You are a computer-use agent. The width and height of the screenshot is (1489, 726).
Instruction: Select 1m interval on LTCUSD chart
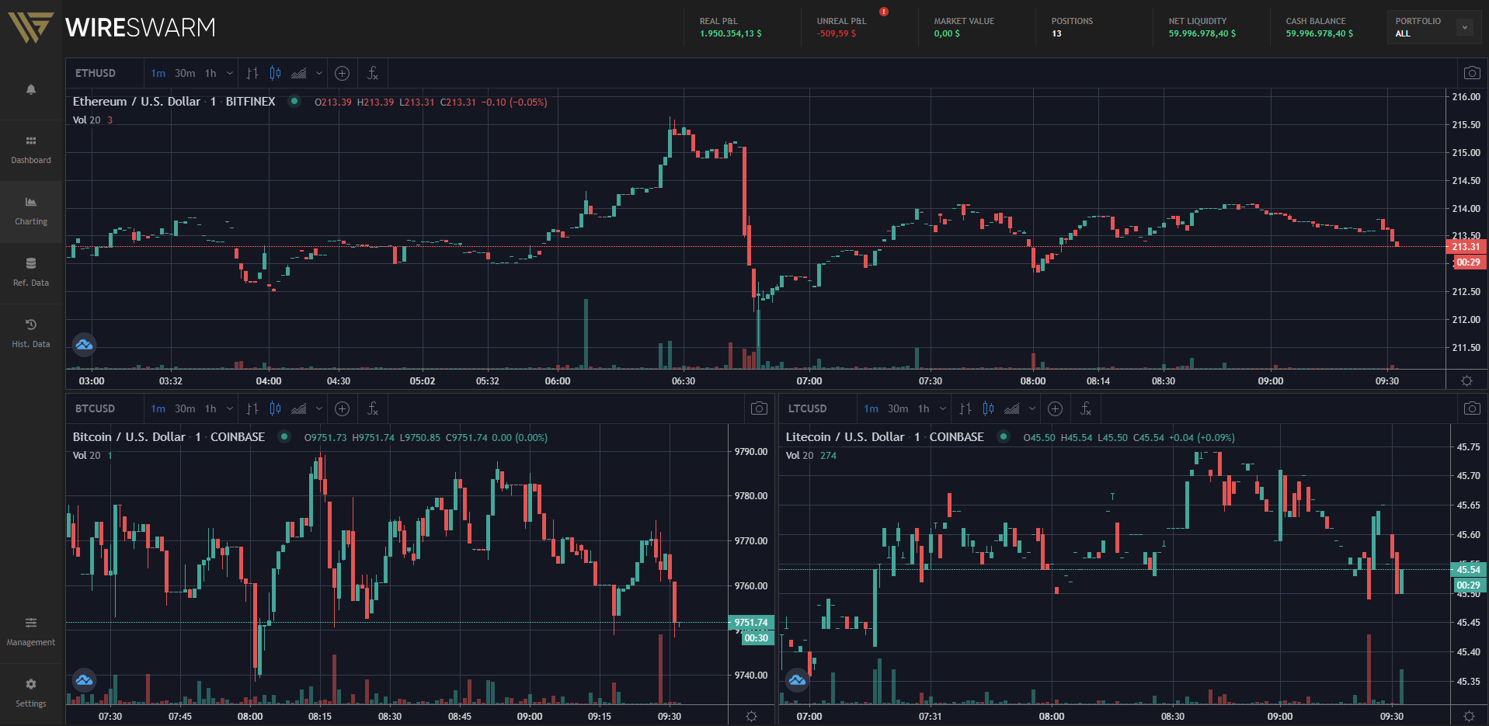[x=871, y=408]
